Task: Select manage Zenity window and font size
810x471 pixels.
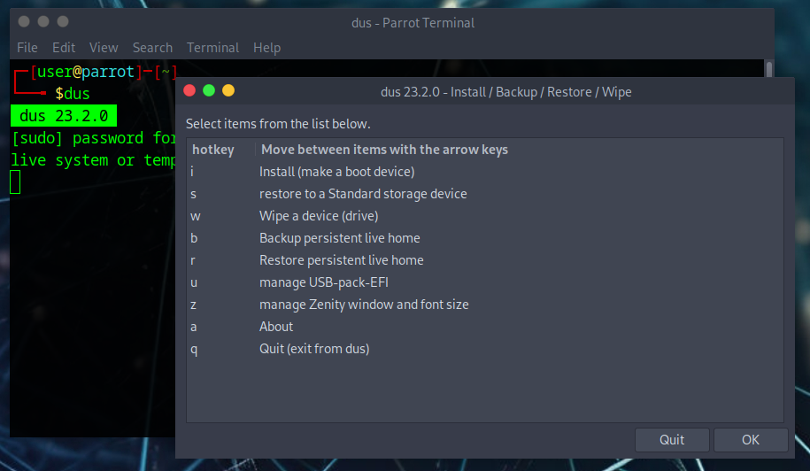Action: (x=363, y=305)
